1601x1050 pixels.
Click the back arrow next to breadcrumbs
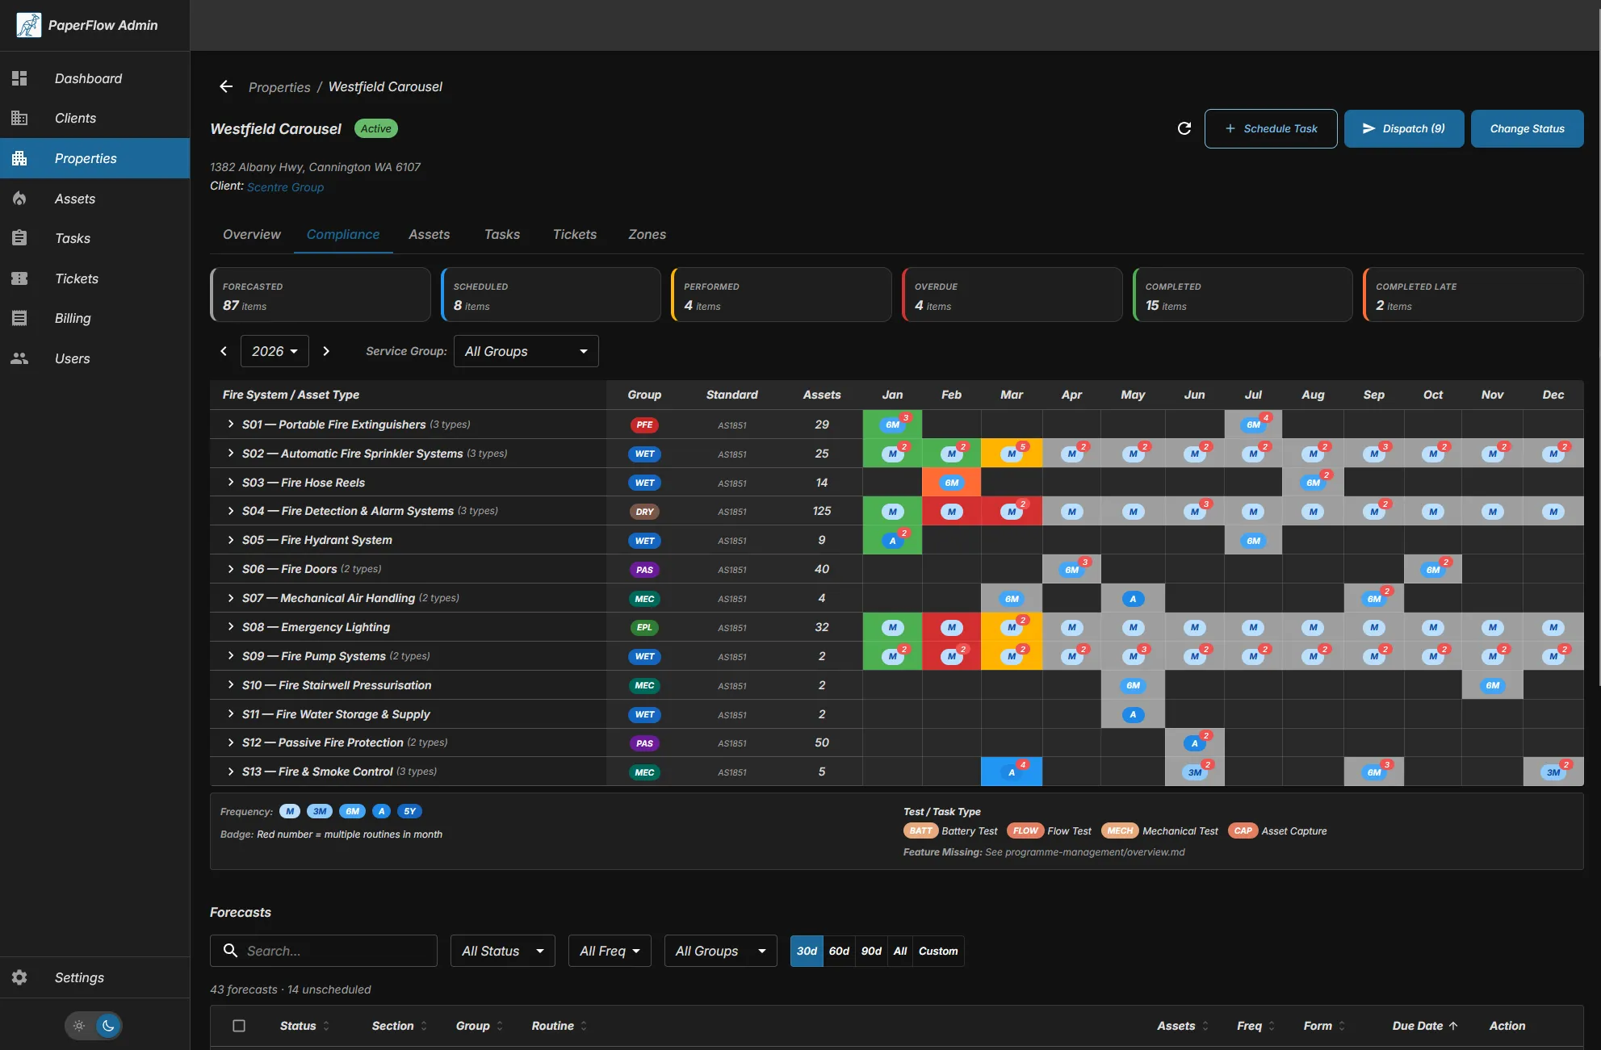(x=225, y=86)
